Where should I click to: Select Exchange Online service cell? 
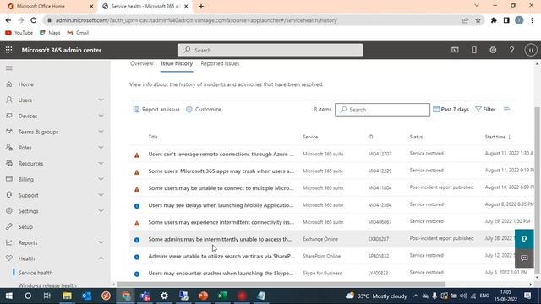[x=320, y=239]
